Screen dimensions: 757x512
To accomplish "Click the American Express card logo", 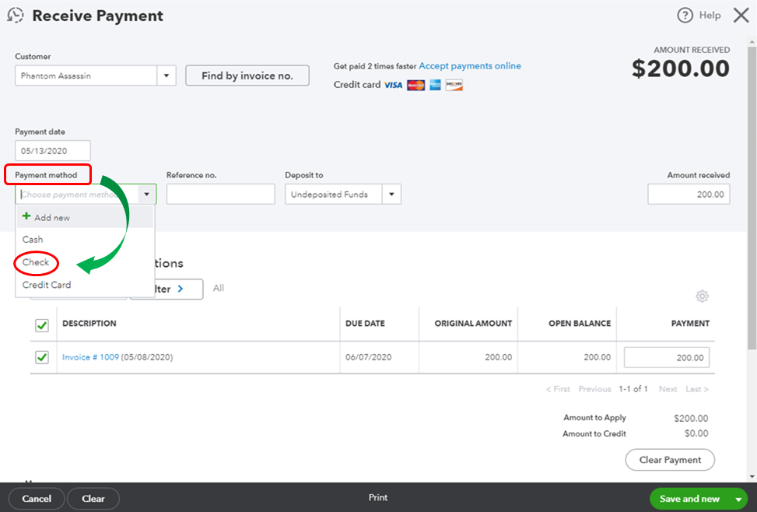I will (x=435, y=85).
